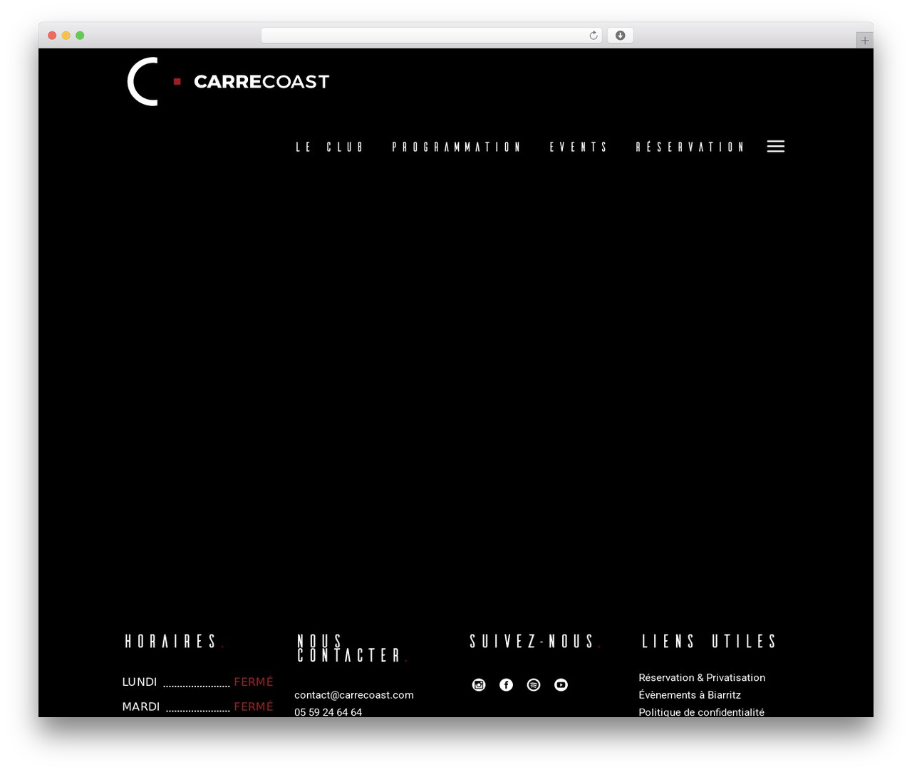The image size is (912, 772).
Task: Click the browser address bar
Action: pos(432,36)
